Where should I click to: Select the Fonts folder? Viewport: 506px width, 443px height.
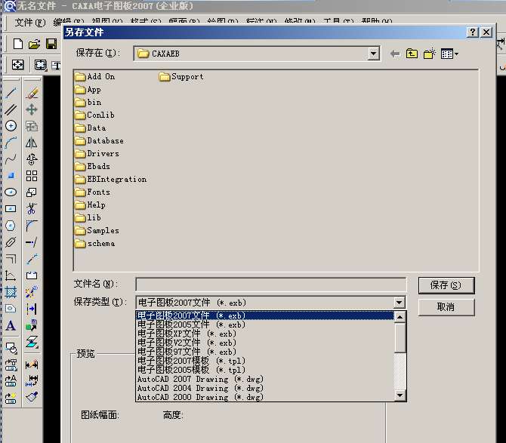(92, 192)
